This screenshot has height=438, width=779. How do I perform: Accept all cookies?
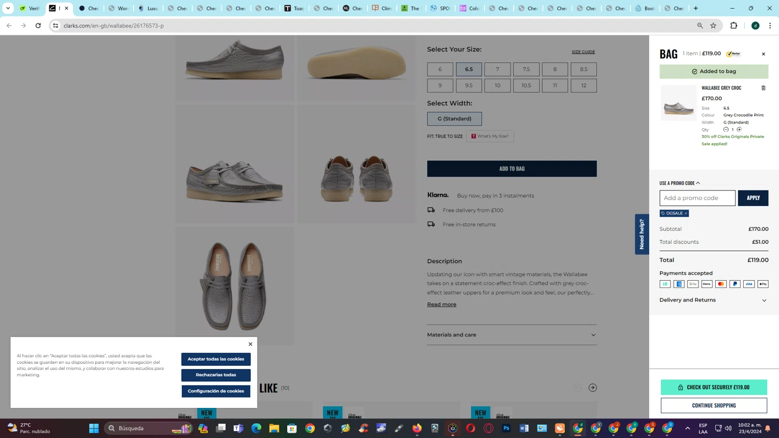[216, 359]
